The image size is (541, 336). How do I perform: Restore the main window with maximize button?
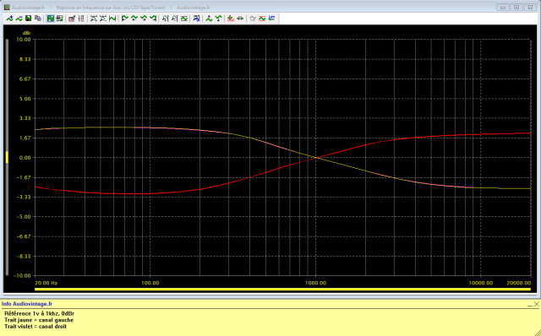click(x=516, y=8)
